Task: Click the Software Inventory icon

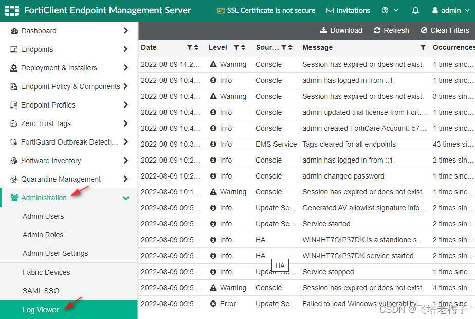Action: coord(14,161)
